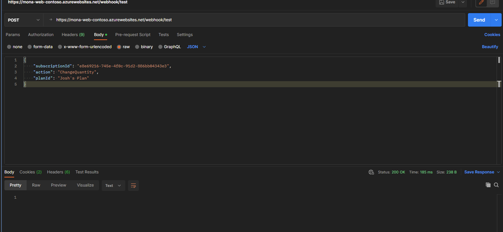Open the POST method dropdown

coord(24,20)
